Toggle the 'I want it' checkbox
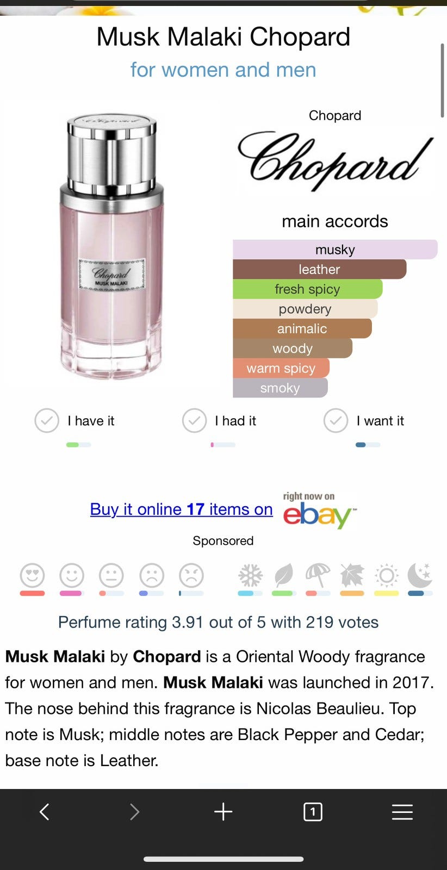The height and width of the screenshot is (870, 447). pyautogui.click(x=336, y=421)
